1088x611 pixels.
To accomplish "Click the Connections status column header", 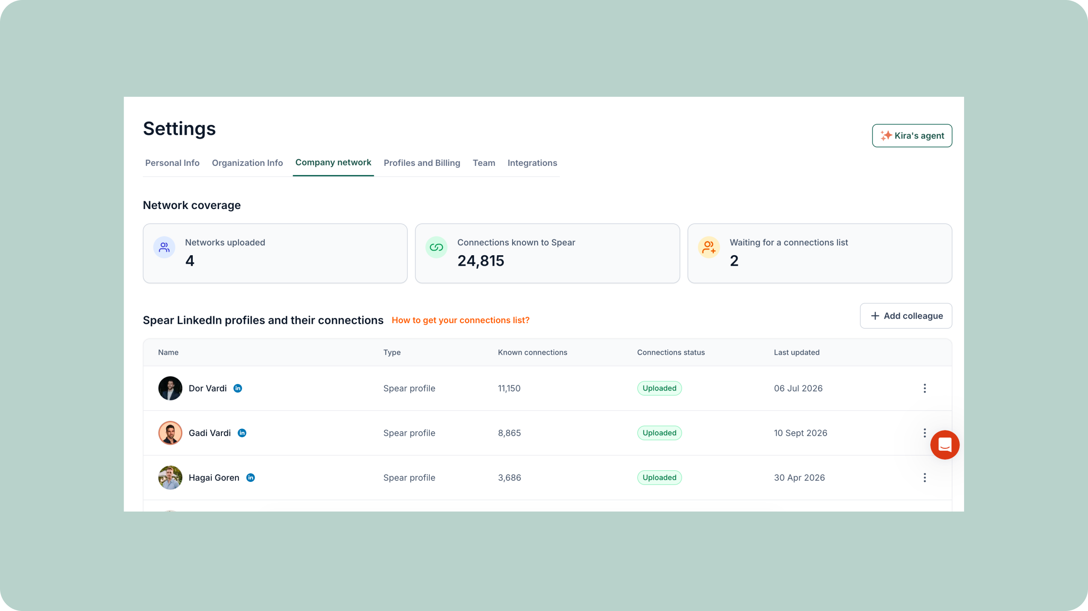I will click(x=671, y=352).
